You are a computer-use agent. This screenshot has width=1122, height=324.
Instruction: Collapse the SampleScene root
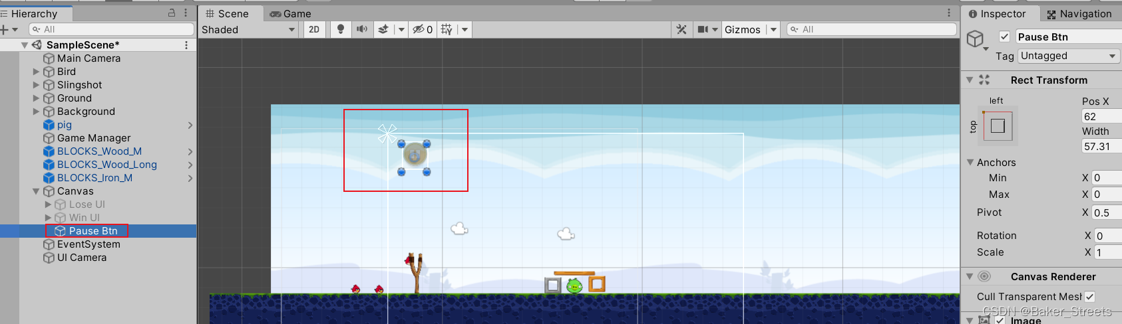coord(25,45)
